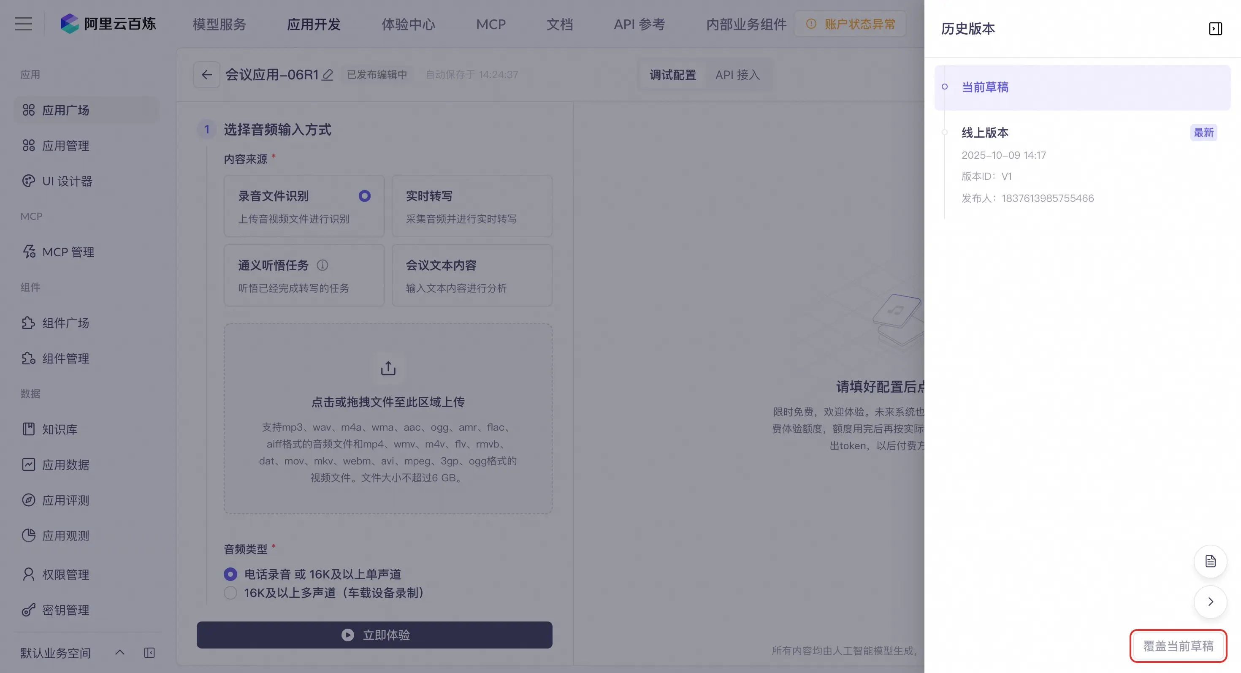Collapse the 历史版本 panel icon
This screenshot has height=673, width=1241.
(x=1215, y=29)
